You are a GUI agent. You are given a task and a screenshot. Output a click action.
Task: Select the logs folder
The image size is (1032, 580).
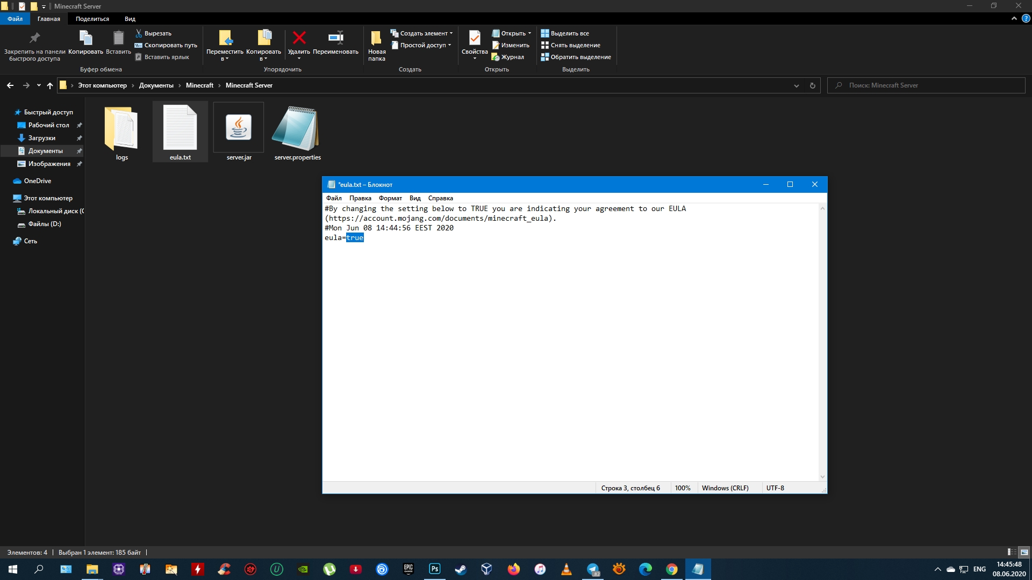(121, 132)
